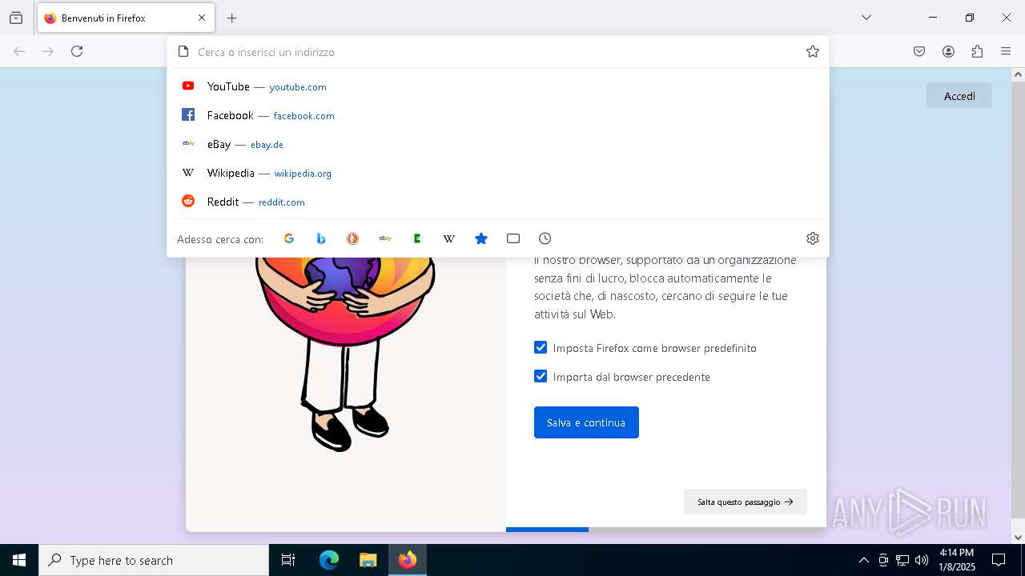This screenshot has height=576, width=1025.
Task: Search bookmarks with blue star icon
Action: [481, 238]
